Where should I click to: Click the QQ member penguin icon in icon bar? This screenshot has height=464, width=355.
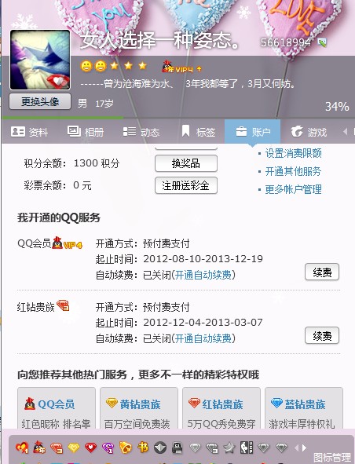pyautogui.click(x=39, y=448)
